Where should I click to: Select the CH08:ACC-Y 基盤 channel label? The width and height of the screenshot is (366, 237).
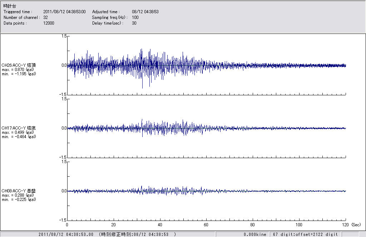[19, 191]
